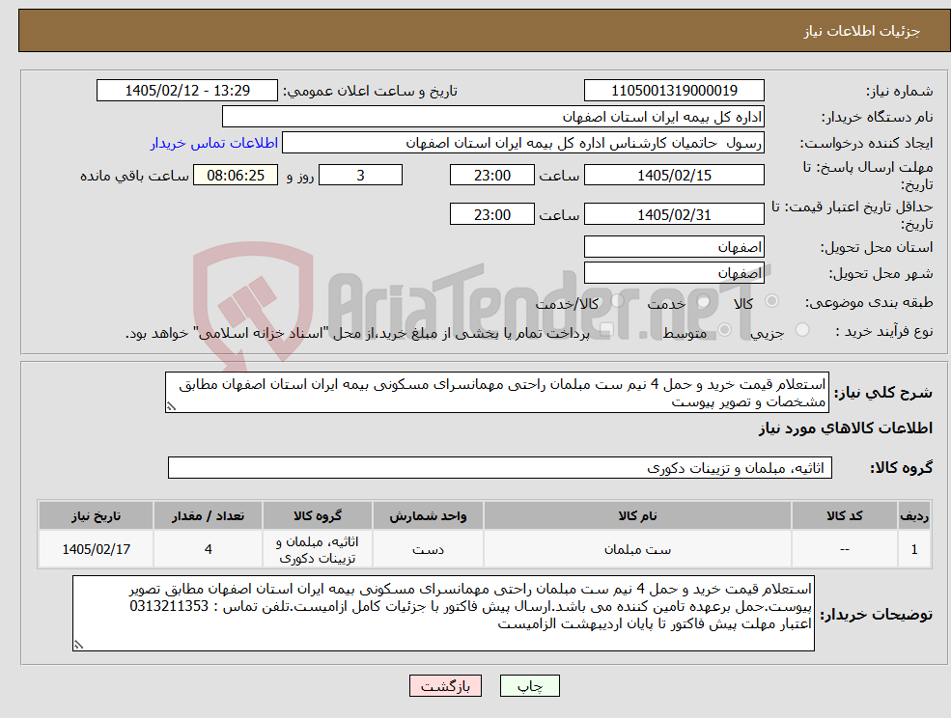Click the remaining time 08:06:25 field
The width and height of the screenshot is (951, 718).
236,176
